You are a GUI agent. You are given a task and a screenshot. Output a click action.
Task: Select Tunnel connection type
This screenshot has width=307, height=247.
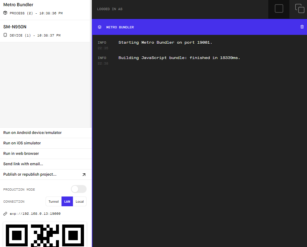click(x=54, y=201)
